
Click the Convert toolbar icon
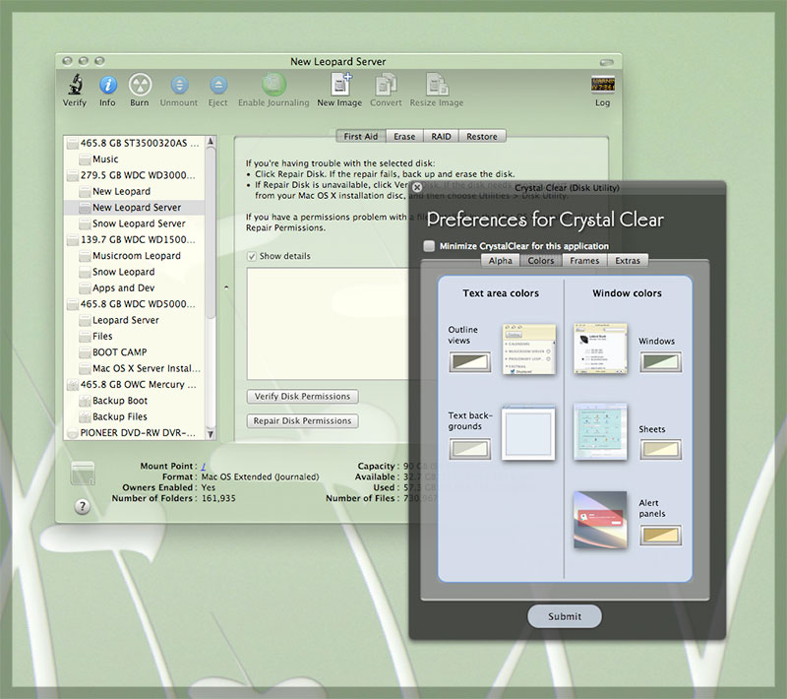point(386,84)
